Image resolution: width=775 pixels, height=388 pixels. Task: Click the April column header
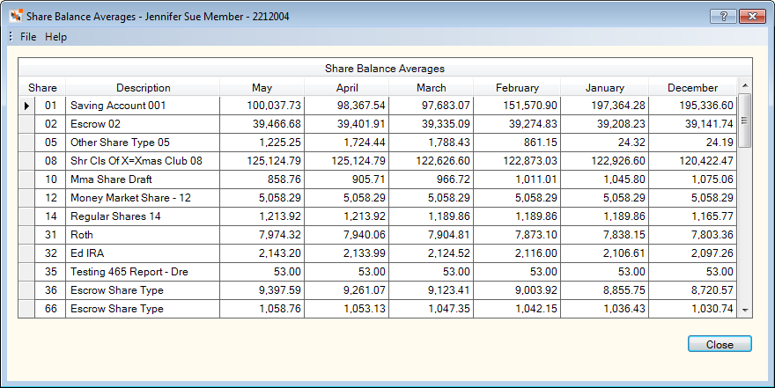click(x=347, y=87)
